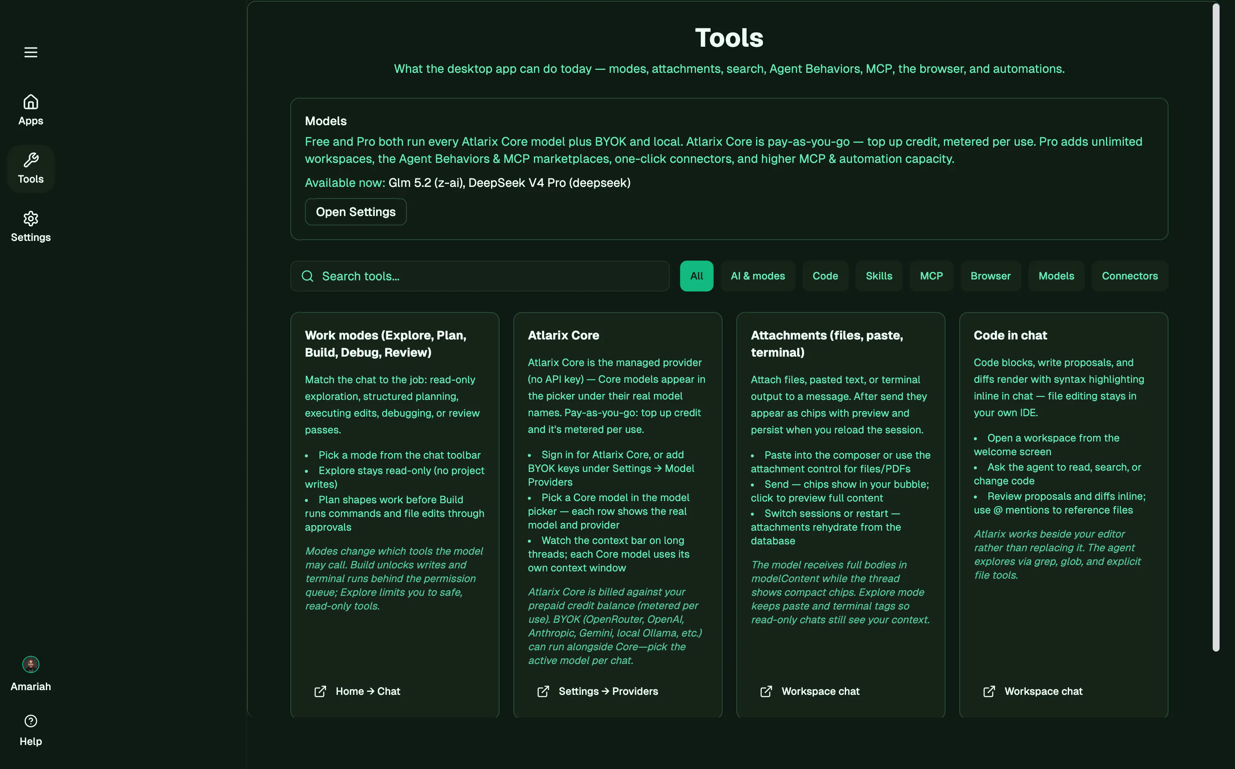Click the Atlarix Core card title
Viewport: 1235px width, 769px height.
coord(563,336)
